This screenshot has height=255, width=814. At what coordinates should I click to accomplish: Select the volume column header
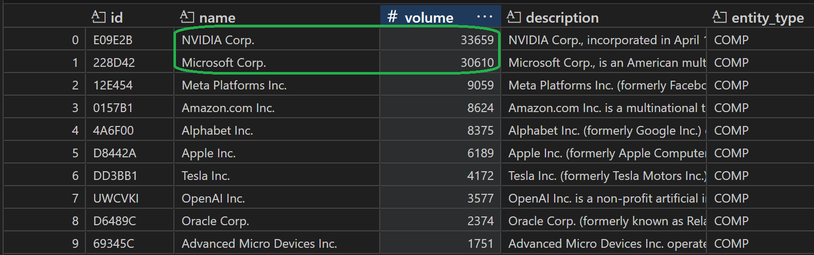click(x=440, y=17)
